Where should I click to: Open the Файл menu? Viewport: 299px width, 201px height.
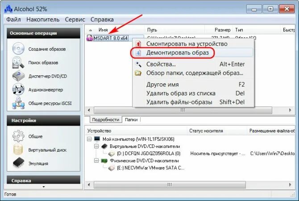[x=13, y=19]
